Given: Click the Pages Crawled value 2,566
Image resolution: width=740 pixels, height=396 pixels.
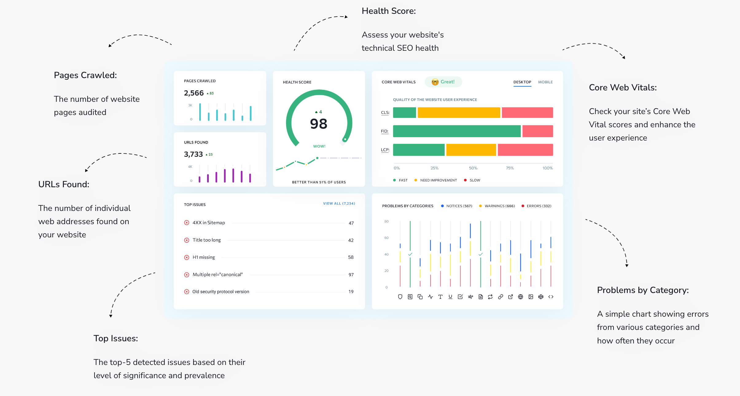Looking at the screenshot, I should click(194, 93).
